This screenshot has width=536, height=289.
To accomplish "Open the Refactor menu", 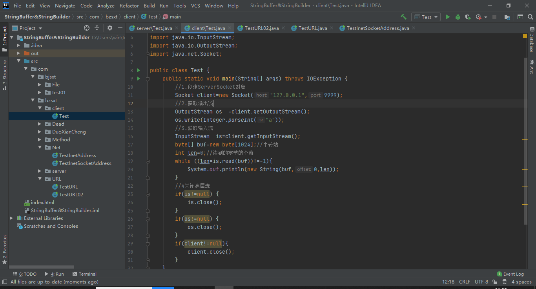I will tap(129, 5).
